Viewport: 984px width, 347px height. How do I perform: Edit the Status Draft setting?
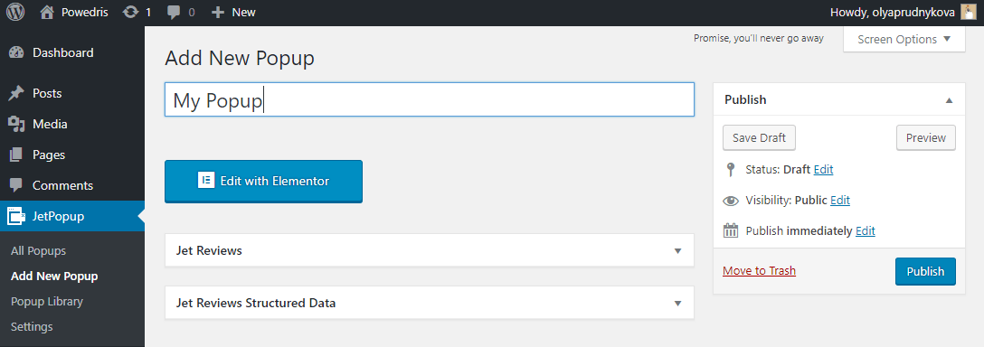coord(823,169)
